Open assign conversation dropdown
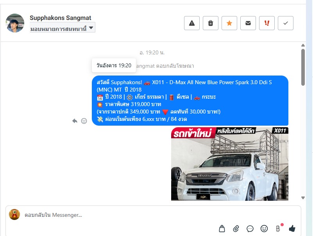Screen dimensions: 313x236 tap(62, 27)
